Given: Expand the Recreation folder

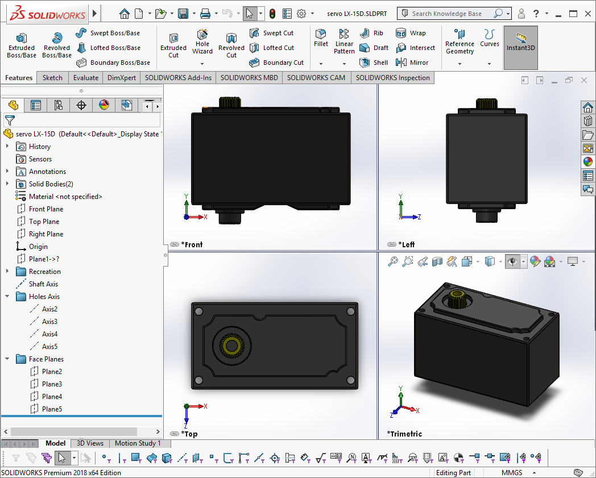Looking at the screenshot, I should 7,271.
